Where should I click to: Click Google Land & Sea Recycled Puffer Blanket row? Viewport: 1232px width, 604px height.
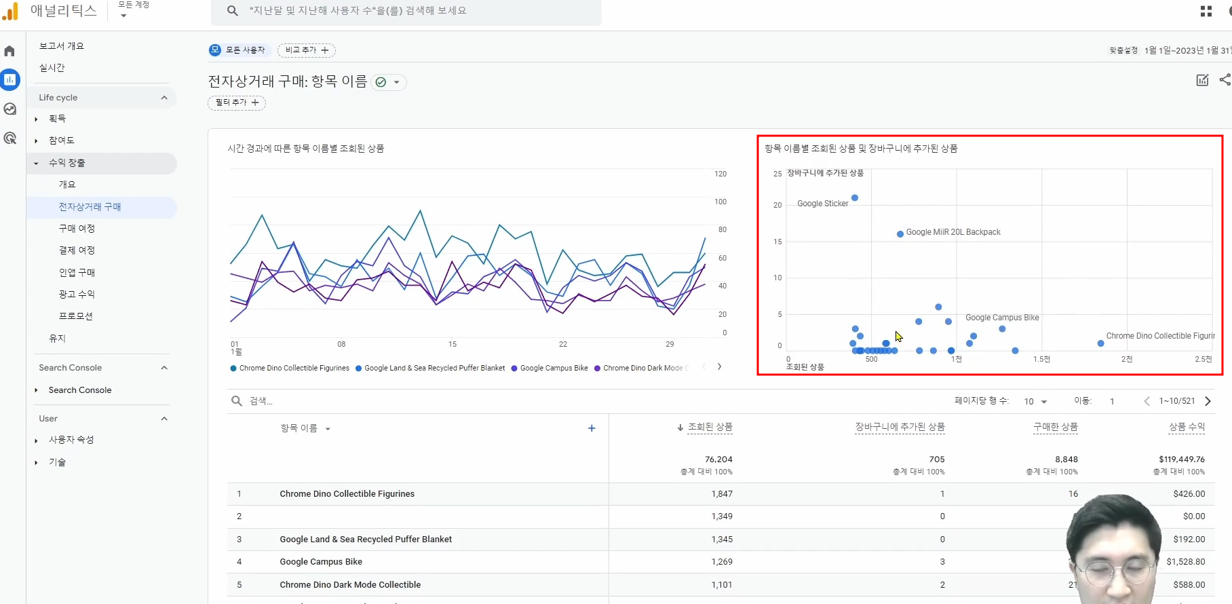pos(720,540)
